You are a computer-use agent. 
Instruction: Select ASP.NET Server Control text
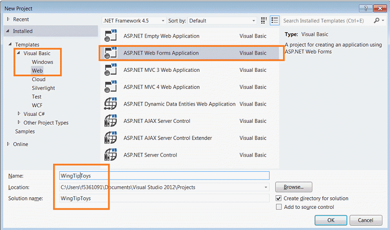tap(150, 155)
